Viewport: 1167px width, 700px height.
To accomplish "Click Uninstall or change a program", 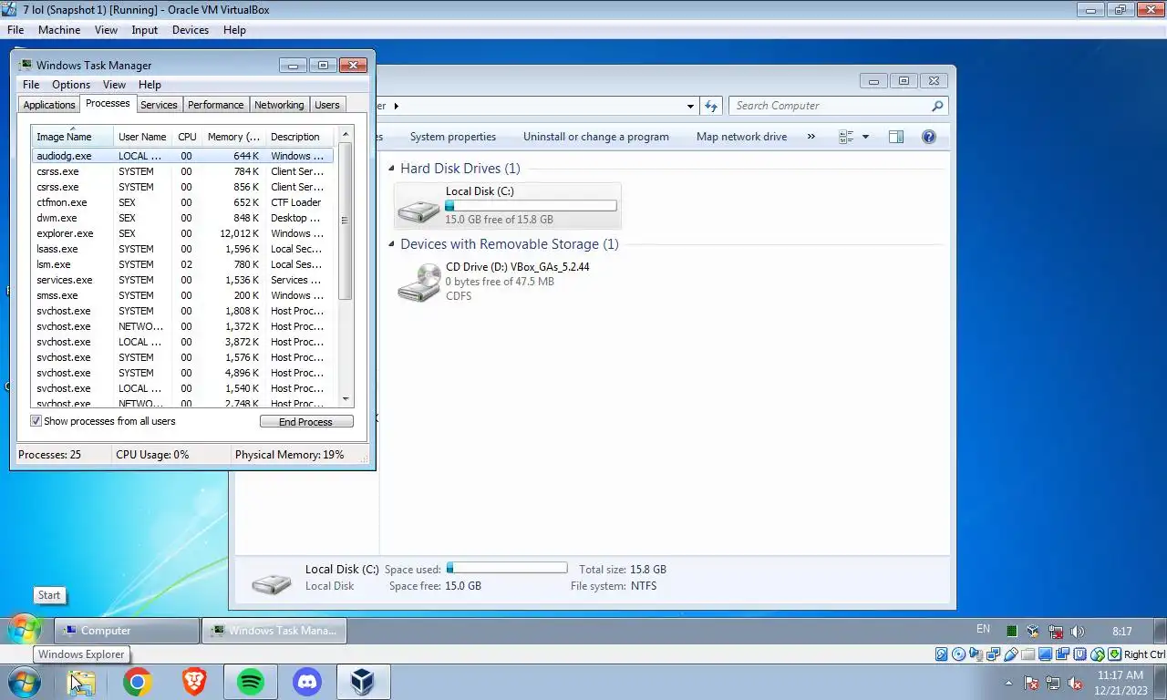I will [x=596, y=137].
